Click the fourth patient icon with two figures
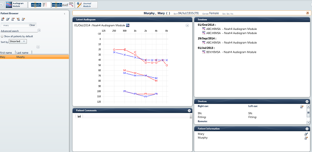Screen dimensions: 312x152 coord(18,19)
